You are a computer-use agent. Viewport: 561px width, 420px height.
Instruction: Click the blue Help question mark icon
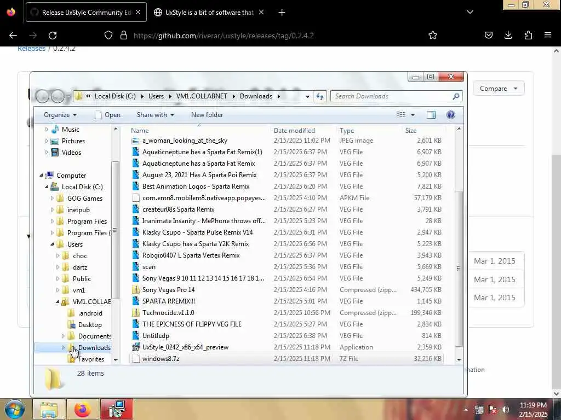click(x=450, y=115)
